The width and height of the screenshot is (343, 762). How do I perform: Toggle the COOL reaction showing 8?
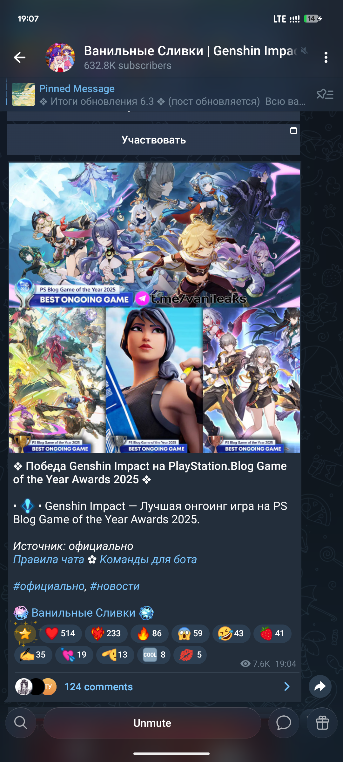point(154,655)
